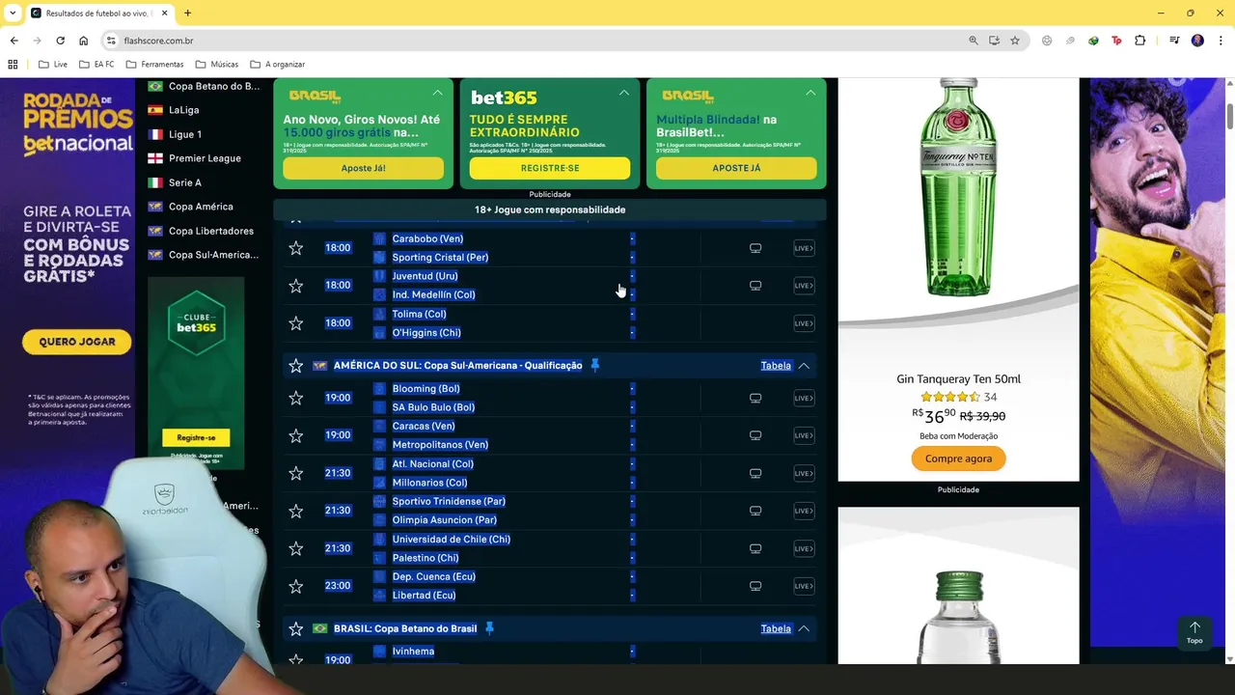Collapse the Copa Sul-Americana Qualificação section
This screenshot has height=695, width=1235.
click(804, 366)
